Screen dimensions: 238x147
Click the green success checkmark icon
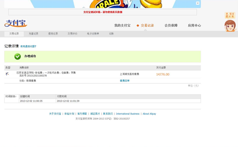[x=17, y=56]
